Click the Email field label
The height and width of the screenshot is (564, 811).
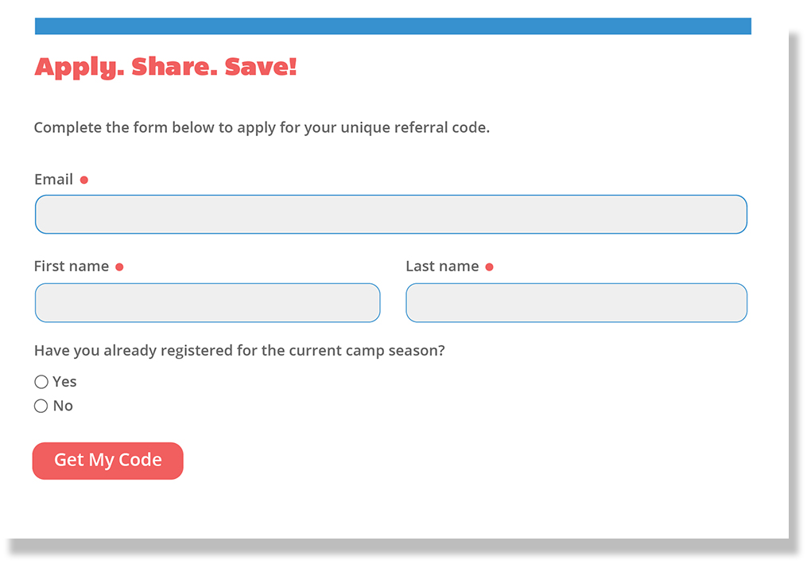pyautogui.click(x=54, y=180)
